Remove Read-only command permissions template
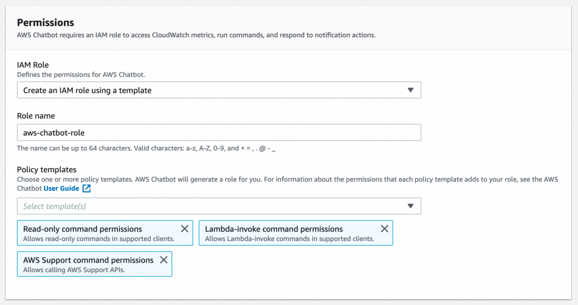Image resolution: width=578 pixels, height=305 pixels. pos(185,229)
